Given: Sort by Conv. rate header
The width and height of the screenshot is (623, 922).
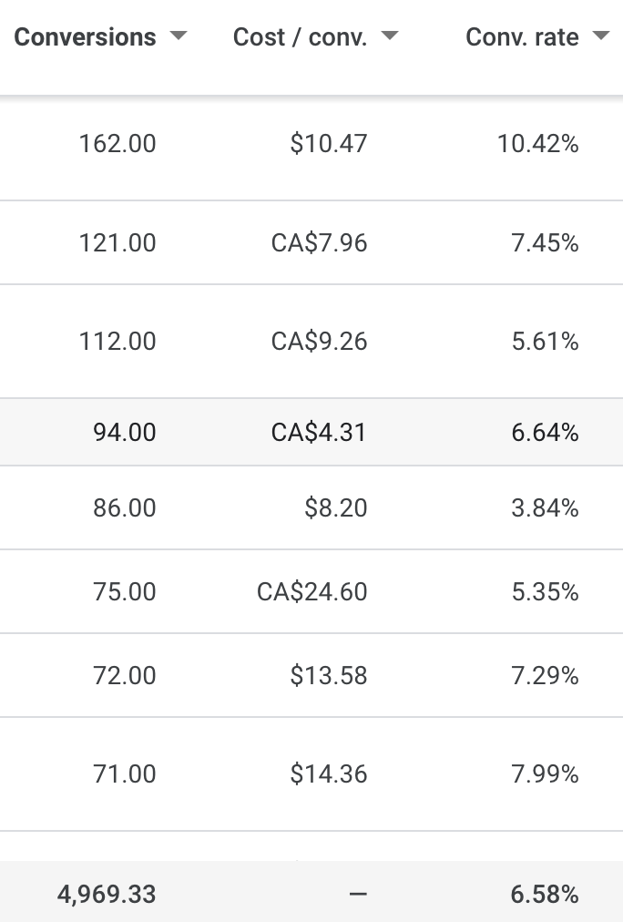Looking at the screenshot, I should click(522, 36).
